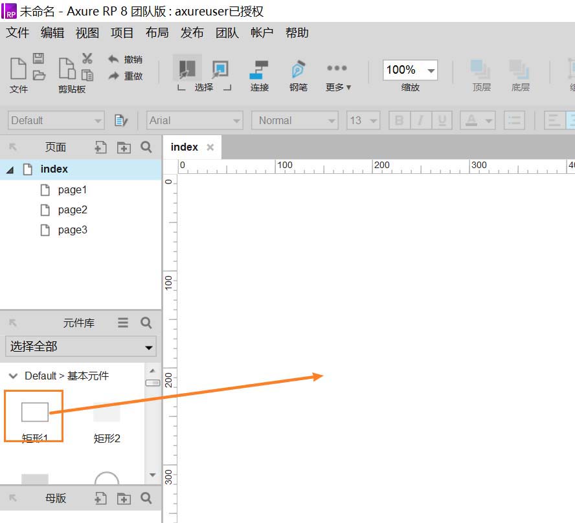Toggle underline formatting

coord(442,120)
